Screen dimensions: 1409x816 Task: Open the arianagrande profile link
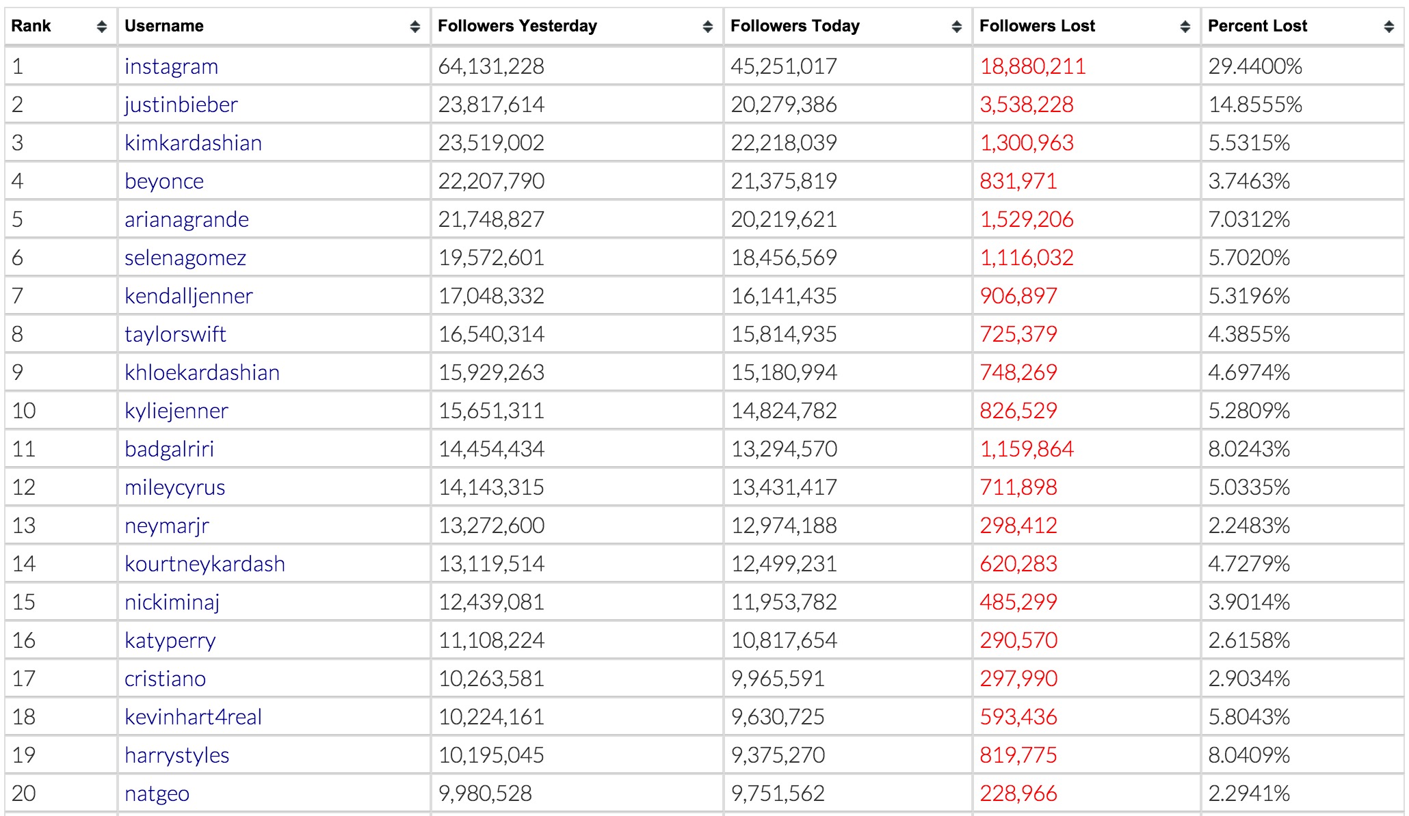(x=186, y=219)
